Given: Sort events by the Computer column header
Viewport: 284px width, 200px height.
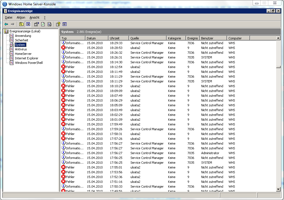Looking at the screenshot, I should pyautogui.click(x=238, y=38).
